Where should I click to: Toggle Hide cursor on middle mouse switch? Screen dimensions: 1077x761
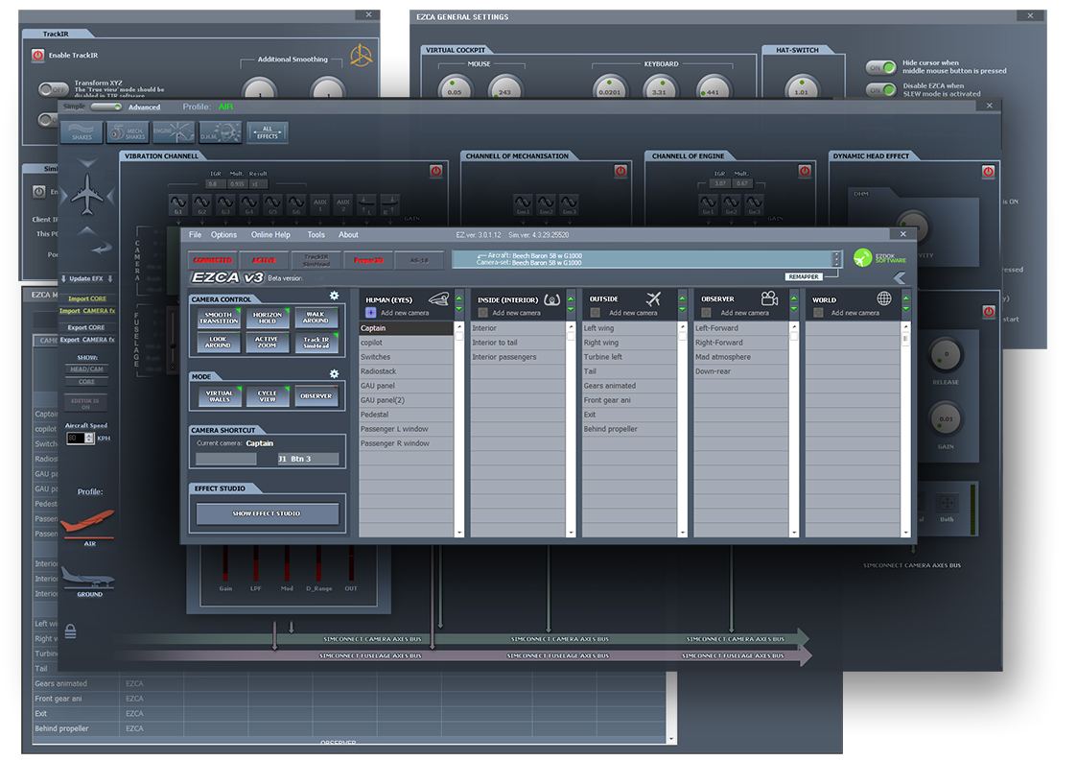881,67
